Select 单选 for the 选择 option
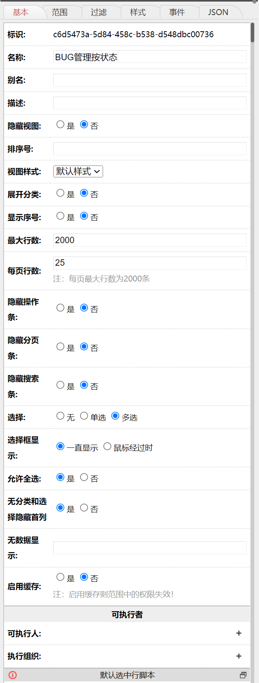The height and width of the screenshot is (683, 259). point(84,416)
